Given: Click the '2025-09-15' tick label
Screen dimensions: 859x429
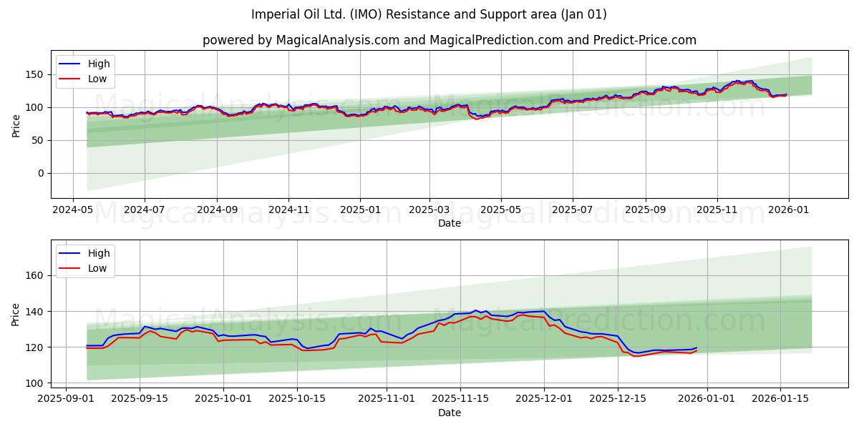Looking at the screenshot, I should (x=139, y=400).
